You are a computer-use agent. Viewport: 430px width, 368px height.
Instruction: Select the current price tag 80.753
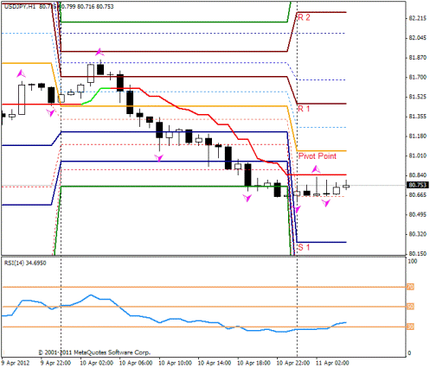pyautogui.click(x=418, y=185)
